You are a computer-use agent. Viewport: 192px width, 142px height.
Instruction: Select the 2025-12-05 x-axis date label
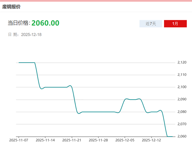coord(125,140)
